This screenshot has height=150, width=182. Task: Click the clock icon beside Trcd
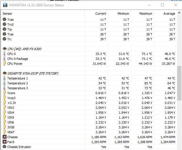[4, 24]
